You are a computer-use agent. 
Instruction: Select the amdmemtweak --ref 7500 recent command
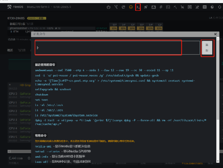pos(104,70)
